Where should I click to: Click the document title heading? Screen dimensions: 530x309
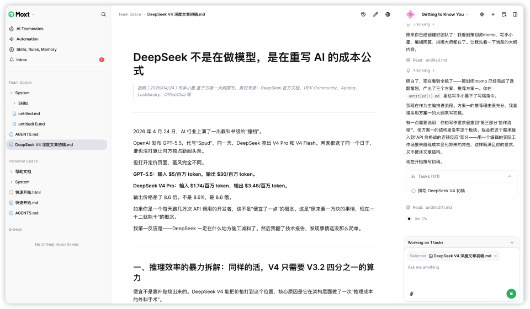tap(253, 64)
